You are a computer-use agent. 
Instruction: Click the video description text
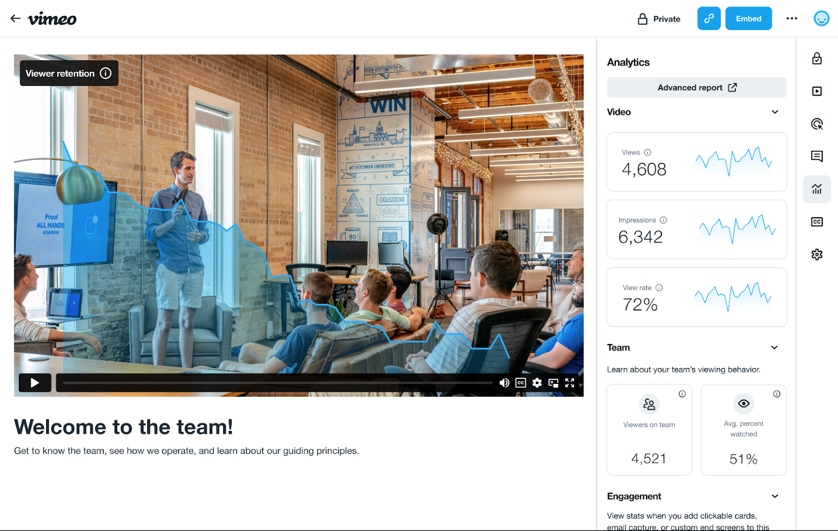[186, 451]
